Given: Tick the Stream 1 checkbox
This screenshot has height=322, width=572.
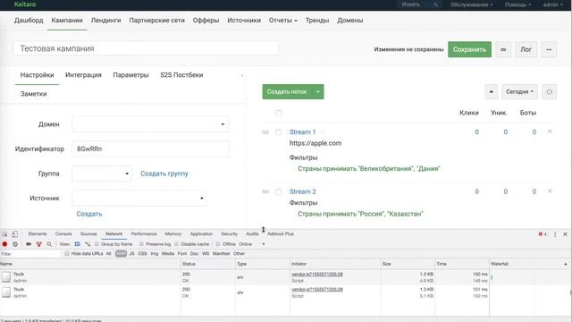Looking at the screenshot, I should (279, 132).
